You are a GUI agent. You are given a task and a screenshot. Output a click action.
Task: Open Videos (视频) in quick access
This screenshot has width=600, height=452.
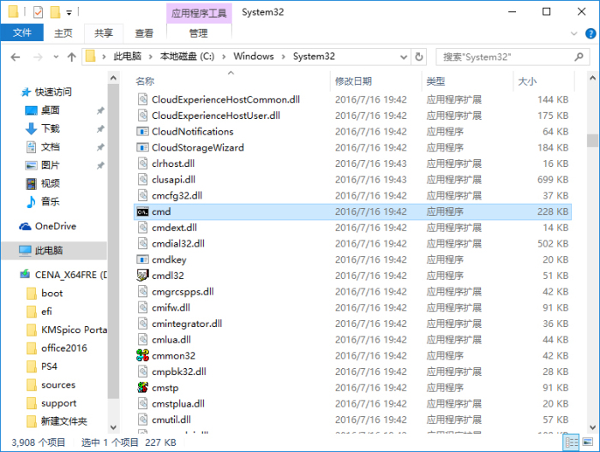[50, 183]
